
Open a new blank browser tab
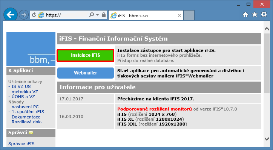tap(189, 16)
